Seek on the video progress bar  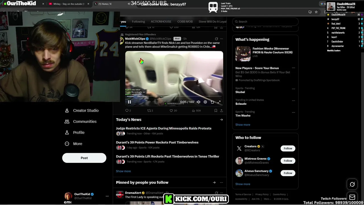[x=174, y=97]
